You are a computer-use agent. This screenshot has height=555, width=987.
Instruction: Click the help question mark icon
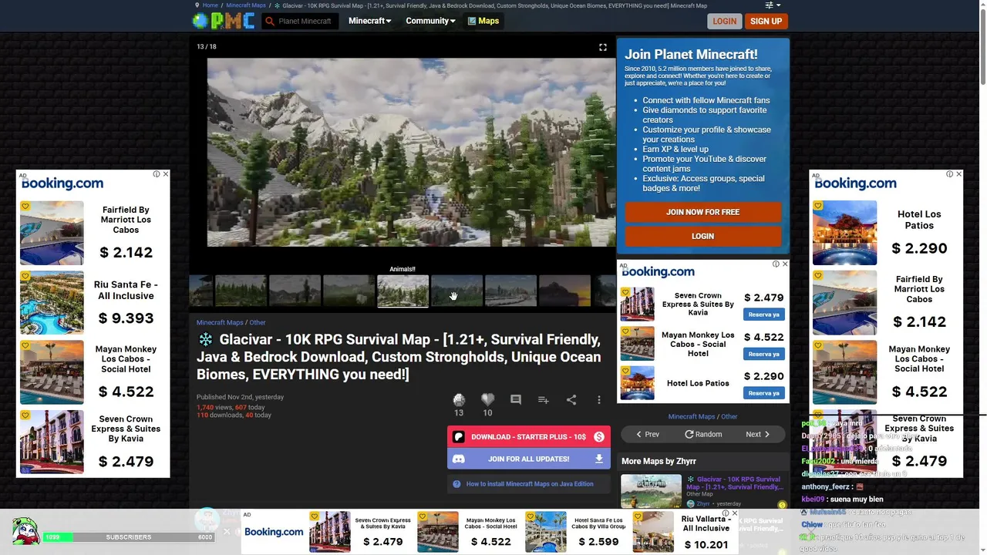point(456,484)
